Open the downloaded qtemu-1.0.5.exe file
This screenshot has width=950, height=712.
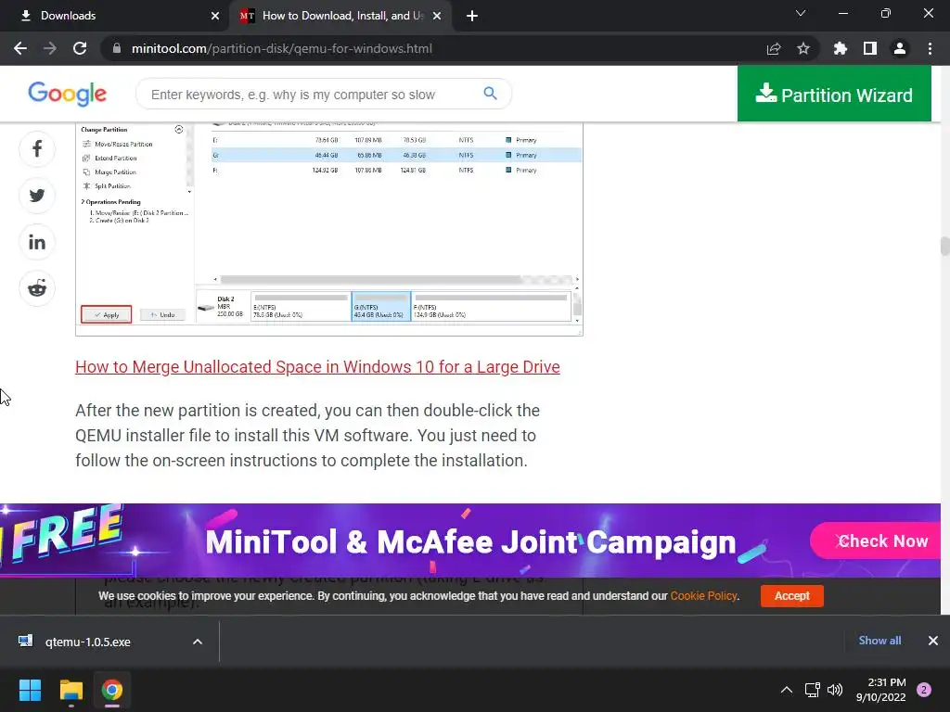tap(87, 642)
